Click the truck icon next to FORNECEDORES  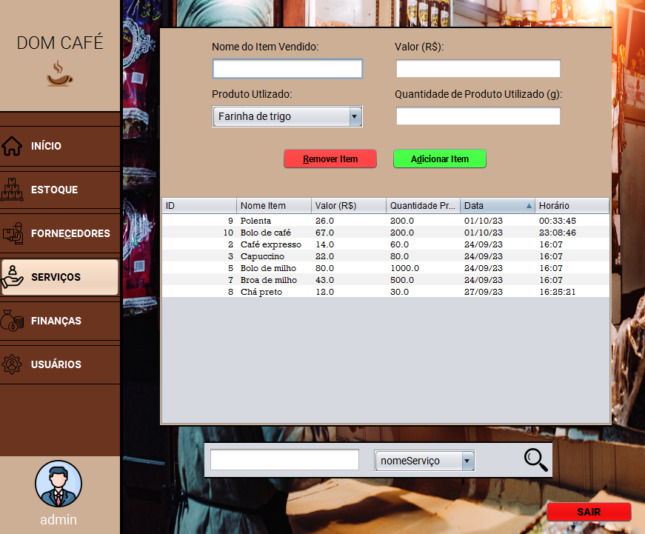(13, 233)
